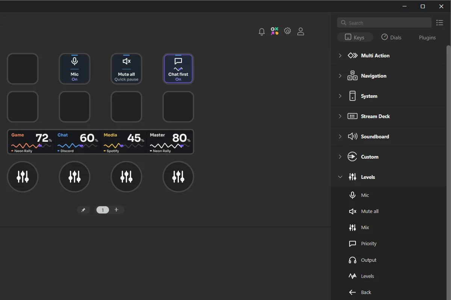Select the Output headphones action
This screenshot has height=300, width=451.
389,260
